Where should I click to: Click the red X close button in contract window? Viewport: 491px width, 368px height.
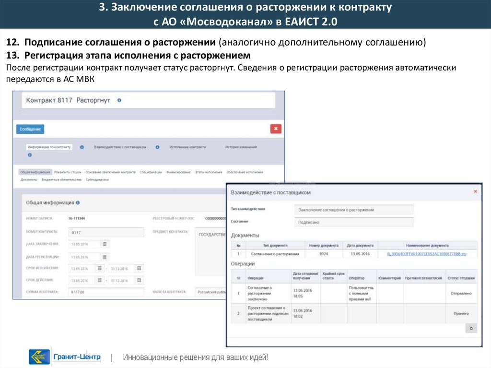(276, 129)
